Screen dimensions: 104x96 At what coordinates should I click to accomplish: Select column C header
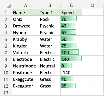(x=71, y=5)
